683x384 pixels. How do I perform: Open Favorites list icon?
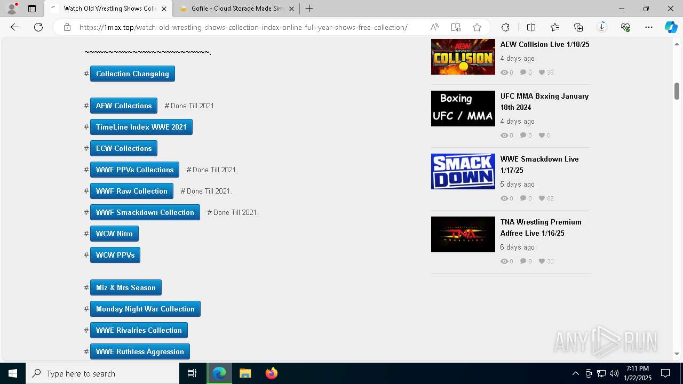click(x=555, y=27)
